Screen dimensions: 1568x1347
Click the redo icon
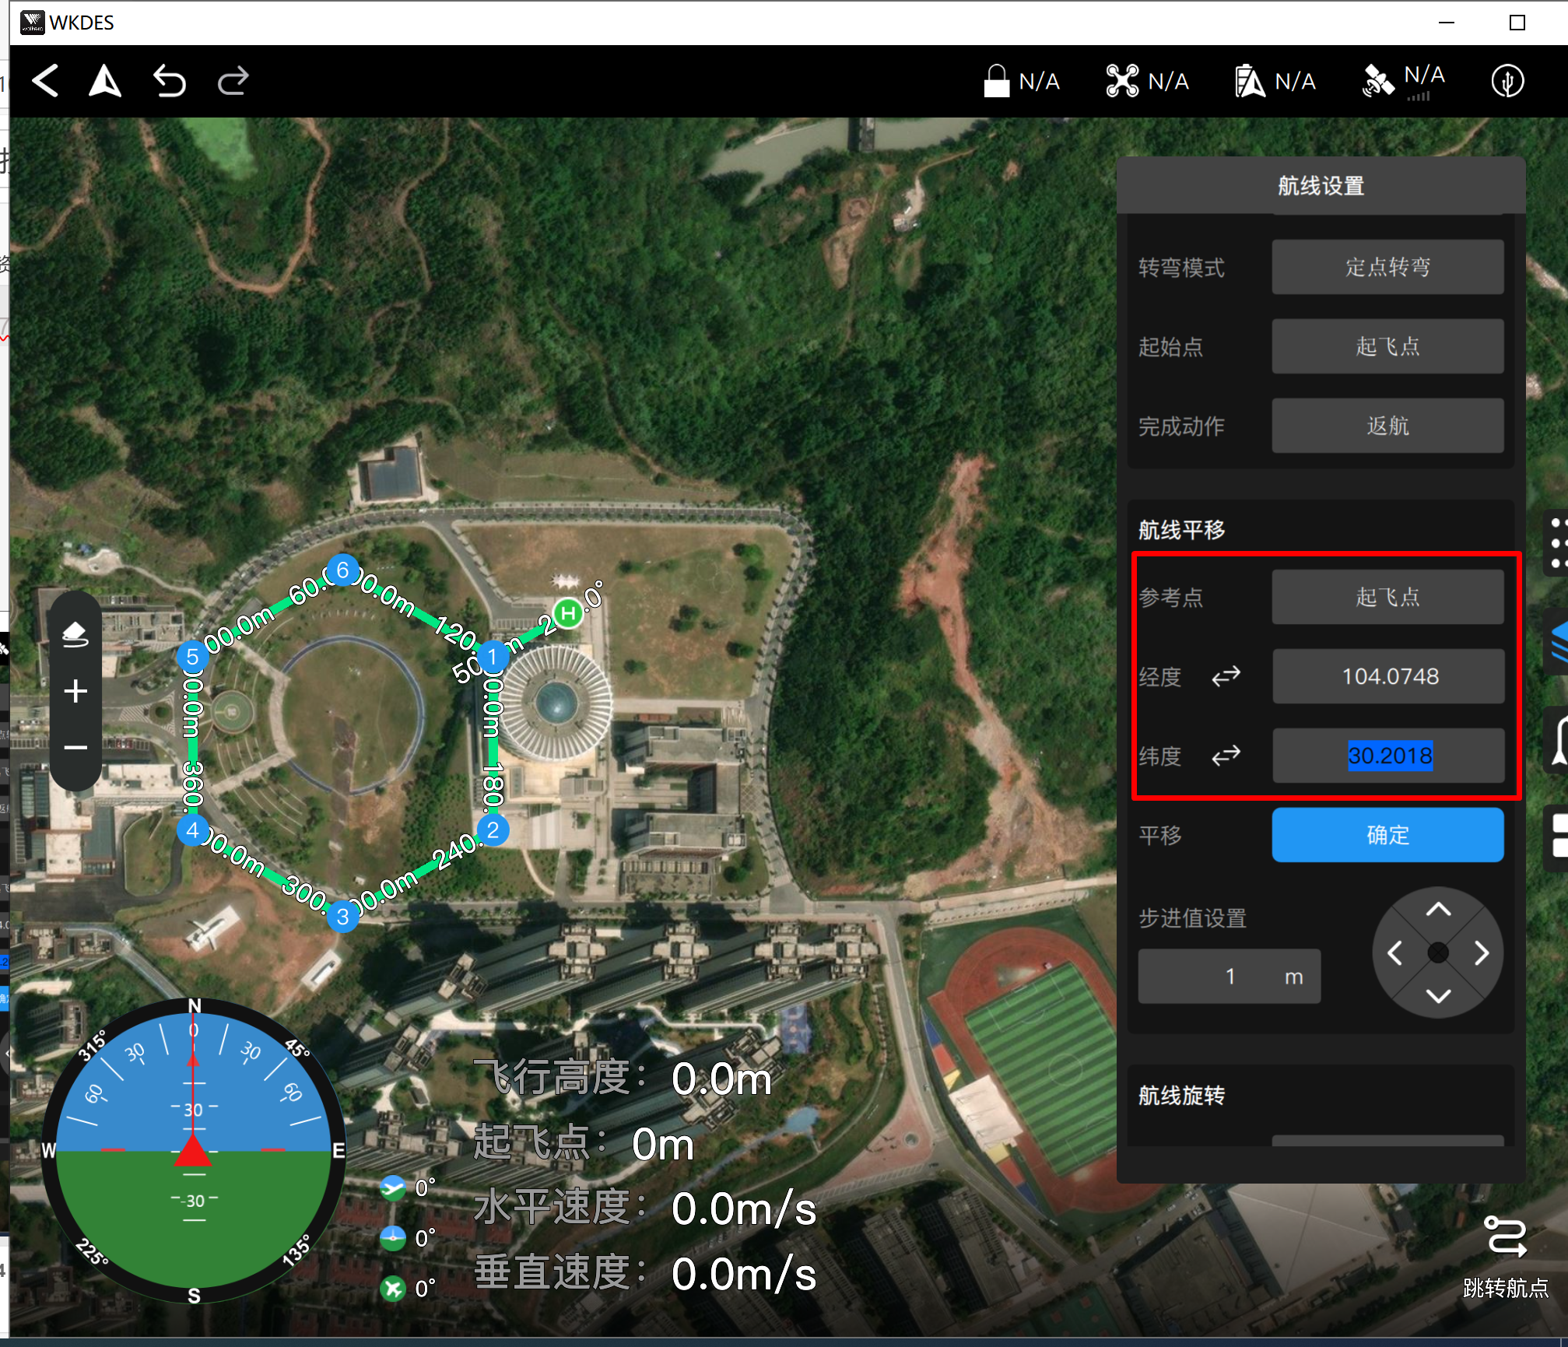[233, 81]
